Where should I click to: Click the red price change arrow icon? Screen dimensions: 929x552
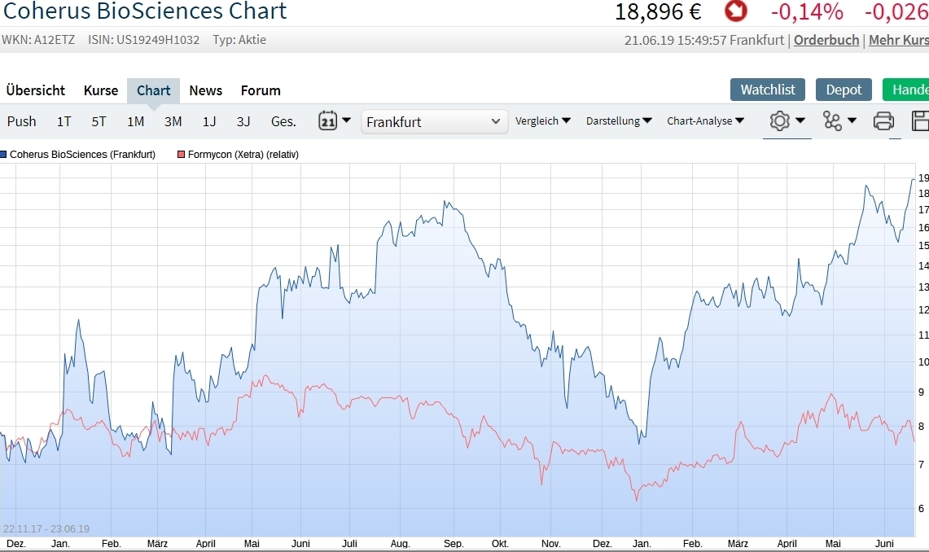tap(736, 11)
